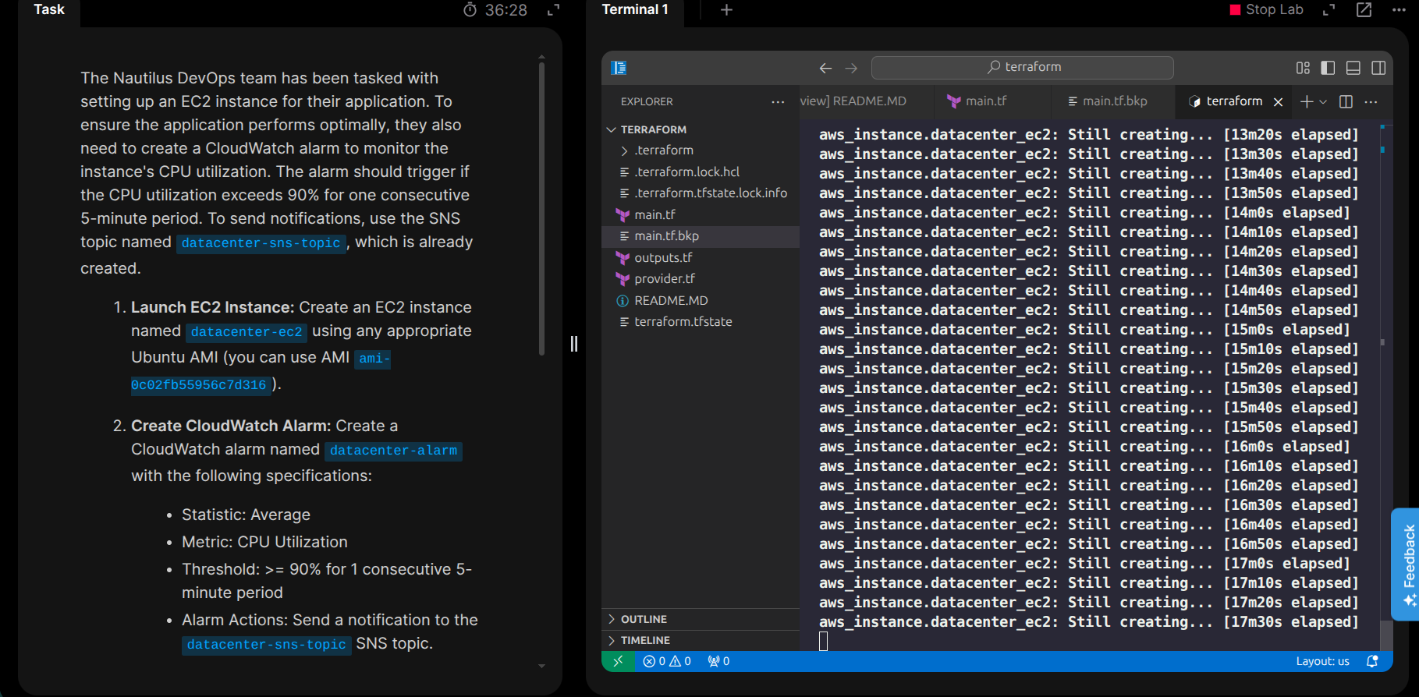Switch to the main.tf editor tab
The width and height of the screenshot is (1419, 697).
point(985,101)
